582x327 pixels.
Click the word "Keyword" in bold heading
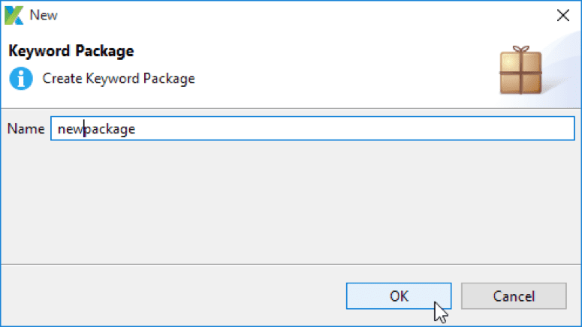36,52
